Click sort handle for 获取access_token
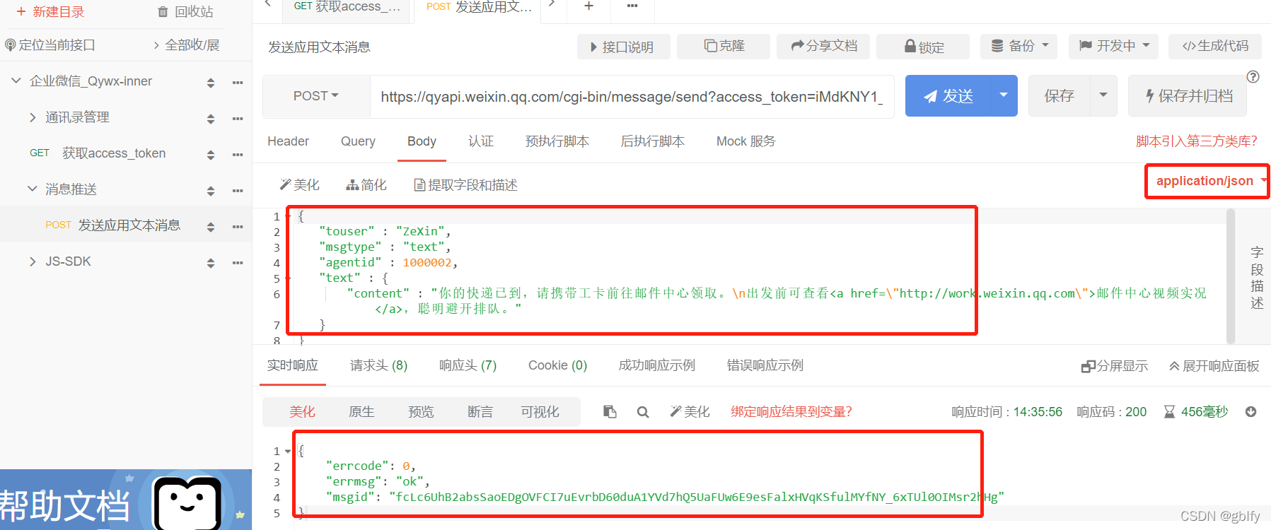The image size is (1271, 530). point(211,155)
